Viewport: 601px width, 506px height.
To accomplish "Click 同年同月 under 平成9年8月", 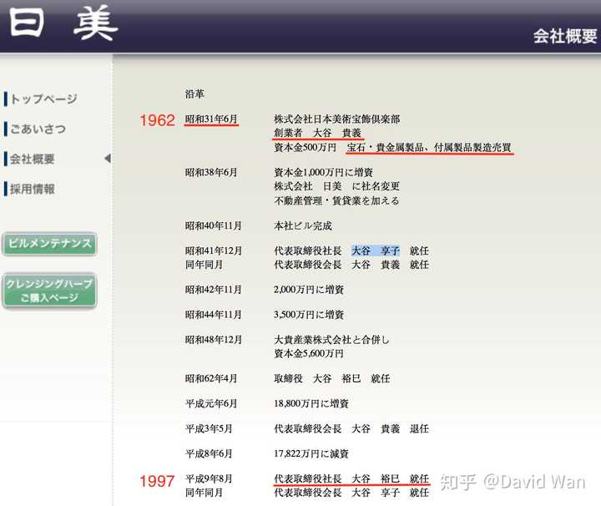I will (x=204, y=493).
